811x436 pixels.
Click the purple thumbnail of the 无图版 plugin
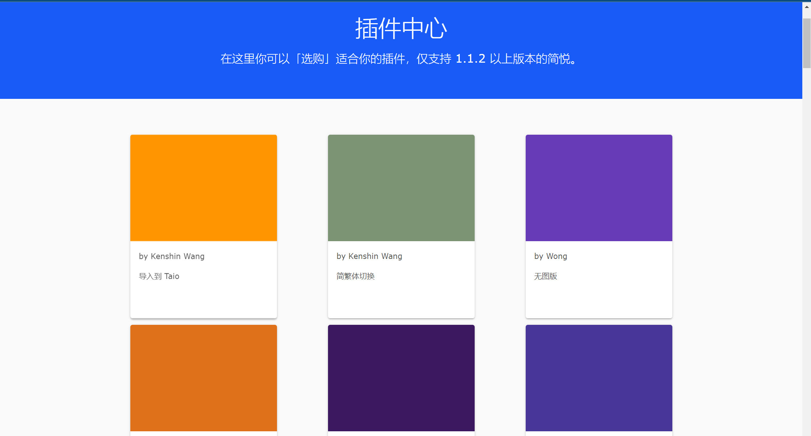pyautogui.click(x=598, y=188)
